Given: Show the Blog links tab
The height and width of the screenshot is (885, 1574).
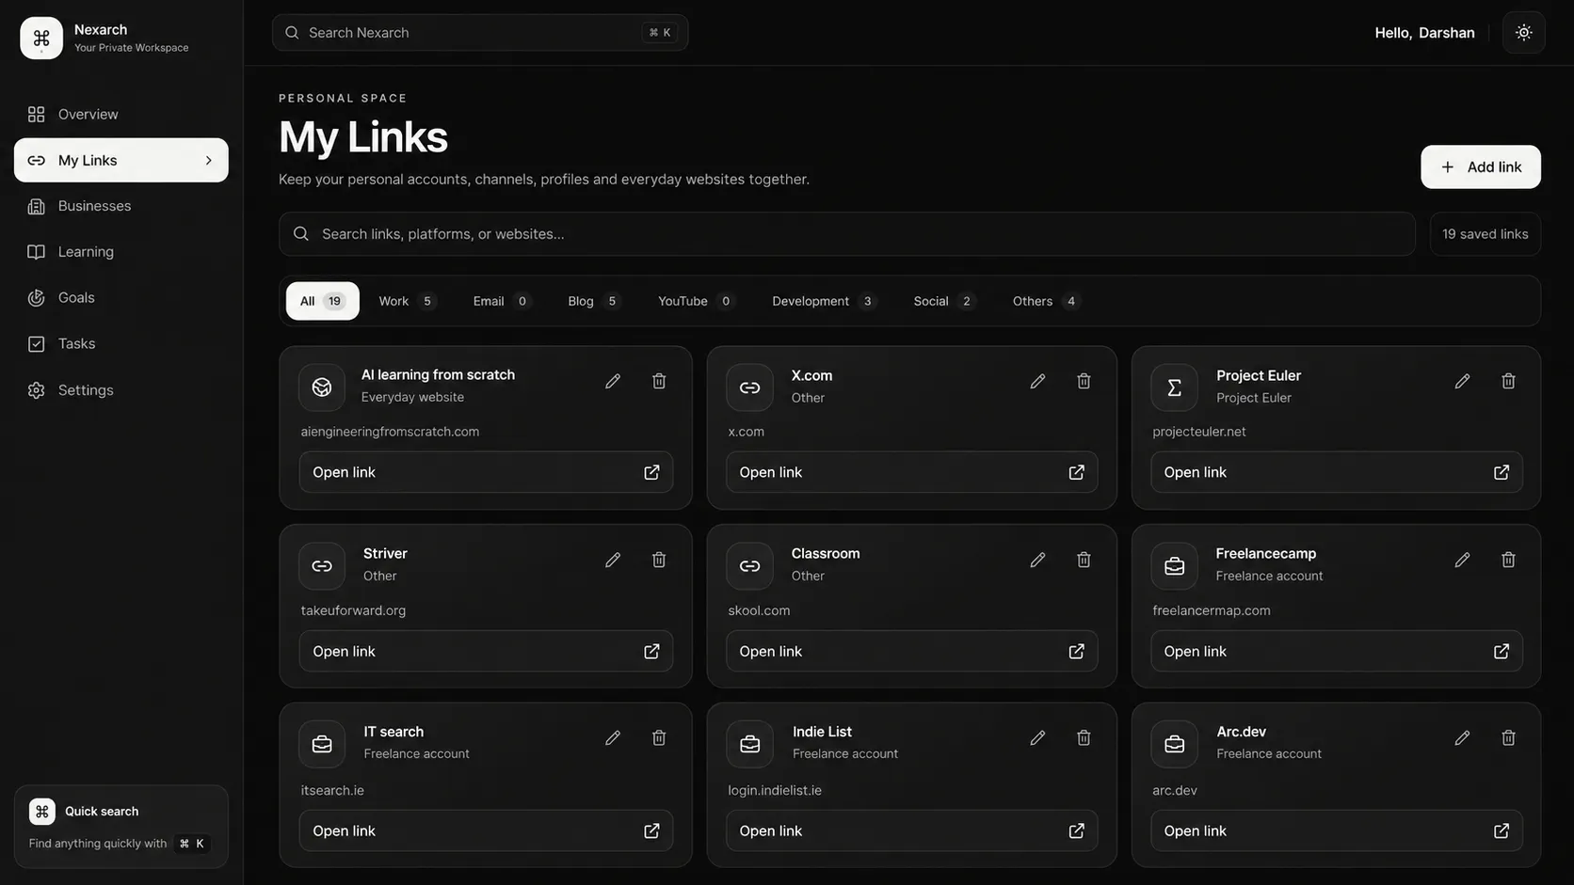Looking at the screenshot, I should tap(593, 301).
